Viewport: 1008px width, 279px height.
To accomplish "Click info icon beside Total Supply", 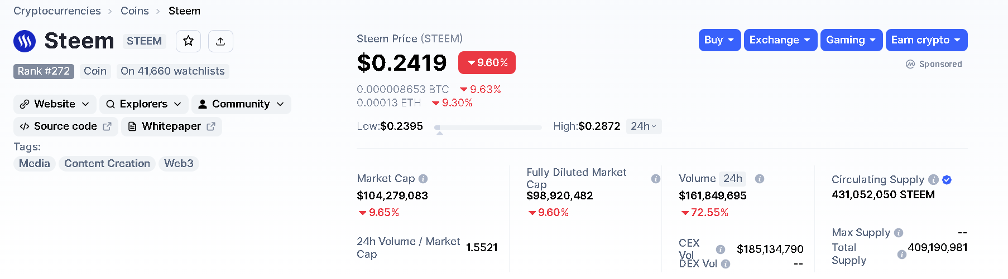I will coord(901,254).
